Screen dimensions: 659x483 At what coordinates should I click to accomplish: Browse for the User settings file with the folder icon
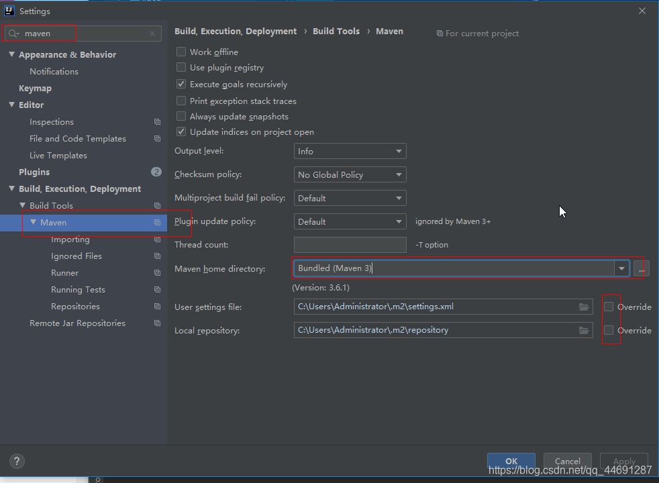point(584,307)
